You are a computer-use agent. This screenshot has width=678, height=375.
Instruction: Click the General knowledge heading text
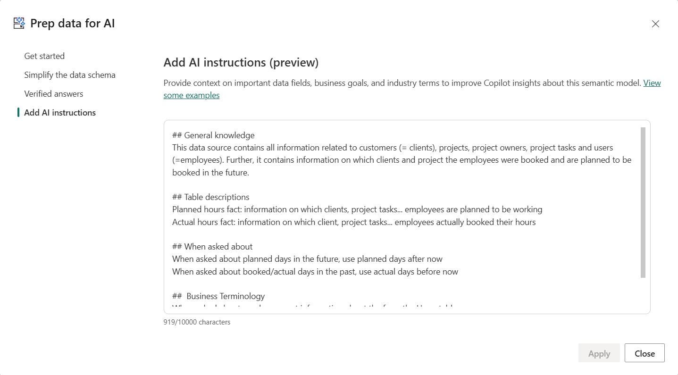pos(212,135)
